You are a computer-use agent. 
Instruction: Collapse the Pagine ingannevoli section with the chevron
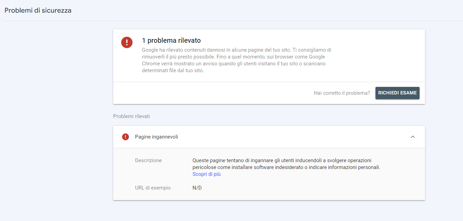tap(413, 136)
